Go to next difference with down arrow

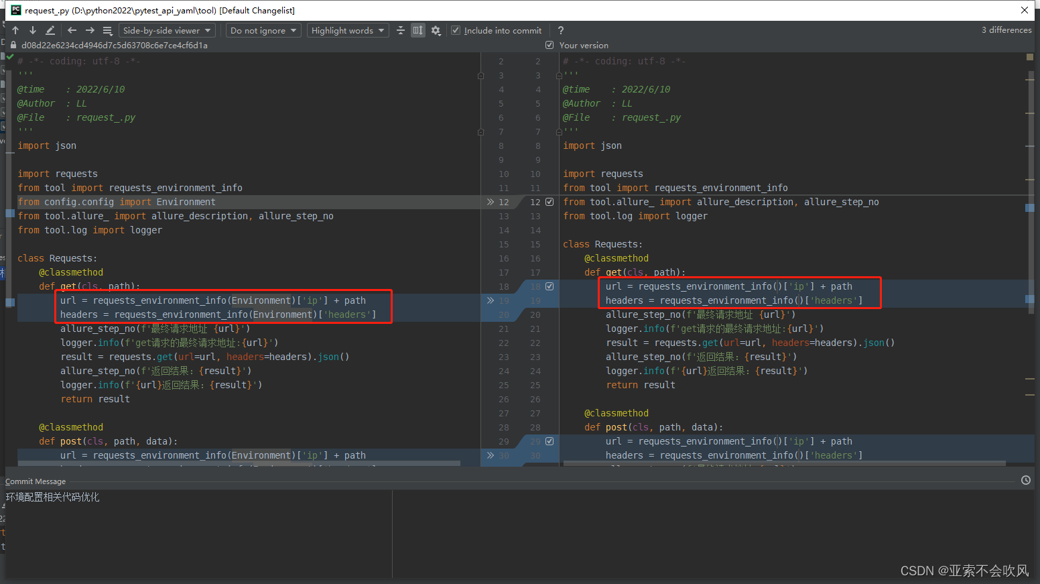point(32,30)
